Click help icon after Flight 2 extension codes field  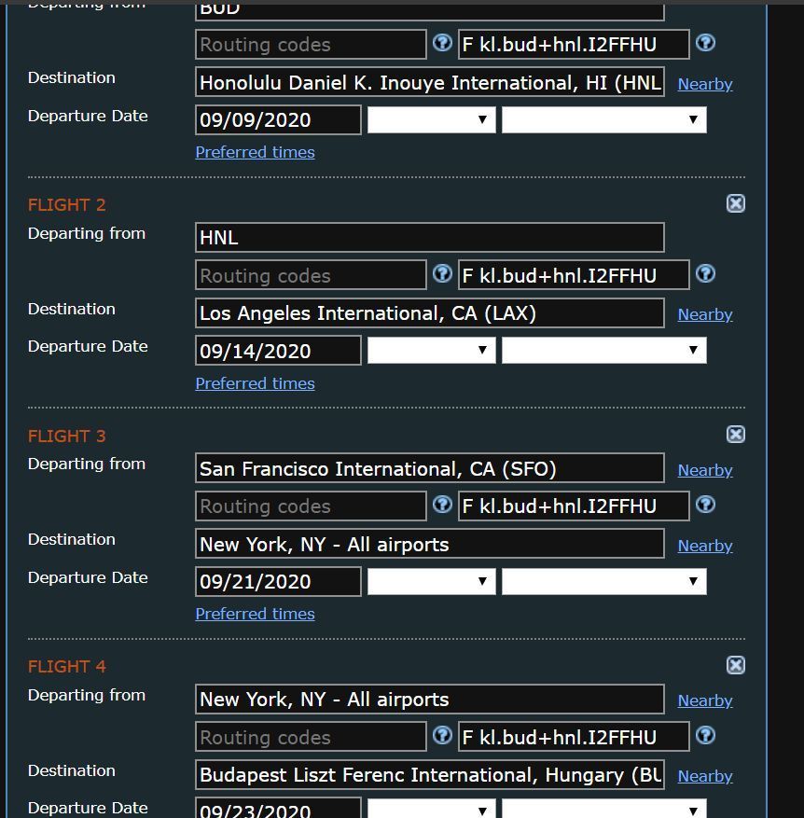(705, 273)
